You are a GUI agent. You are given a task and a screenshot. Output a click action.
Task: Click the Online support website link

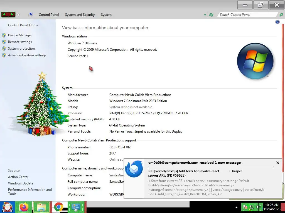pyautogui.click(x=116, y=159)
